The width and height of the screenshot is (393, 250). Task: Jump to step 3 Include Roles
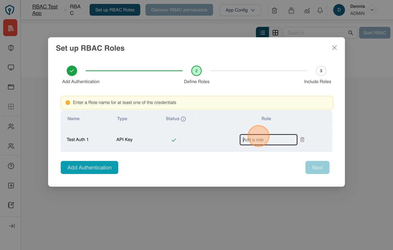[321, 71]
